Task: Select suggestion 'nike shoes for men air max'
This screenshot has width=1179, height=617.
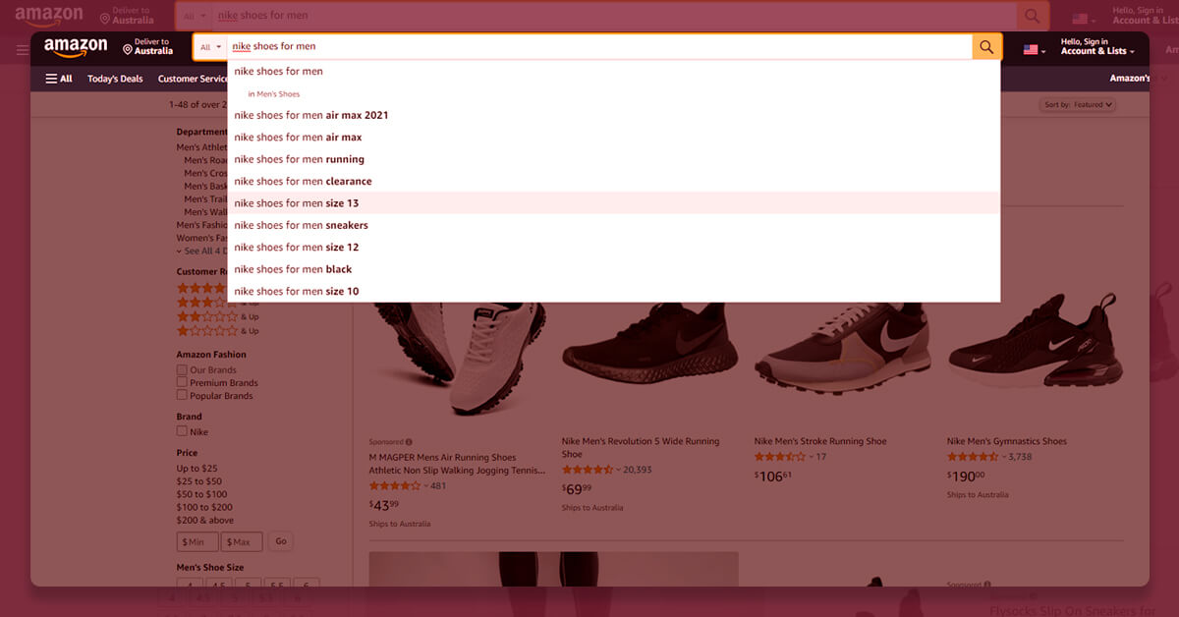Action: pyautogui.click(x=614, y=138)
